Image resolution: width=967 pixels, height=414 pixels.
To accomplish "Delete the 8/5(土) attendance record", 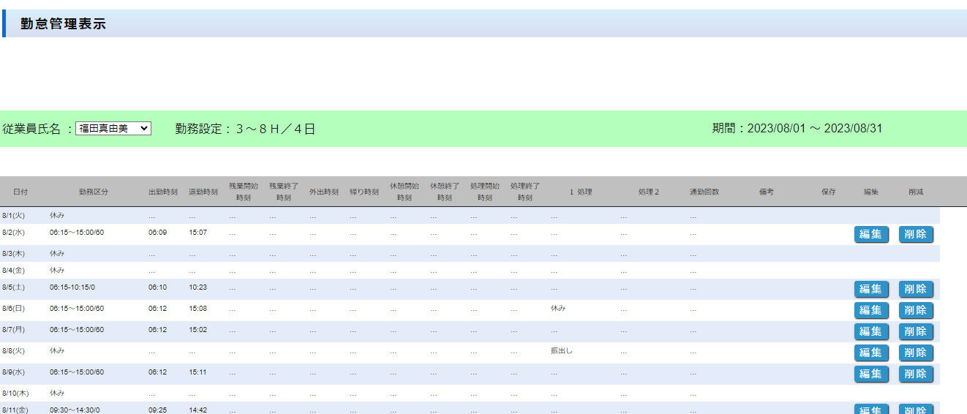I will 916,289.
